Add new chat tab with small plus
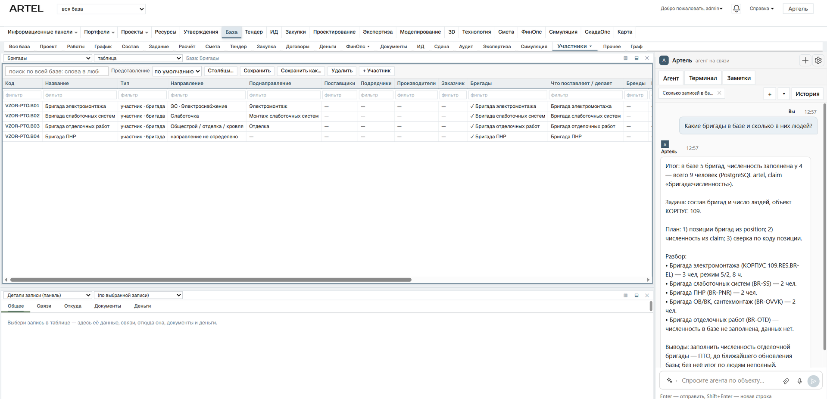 [770, 94]
